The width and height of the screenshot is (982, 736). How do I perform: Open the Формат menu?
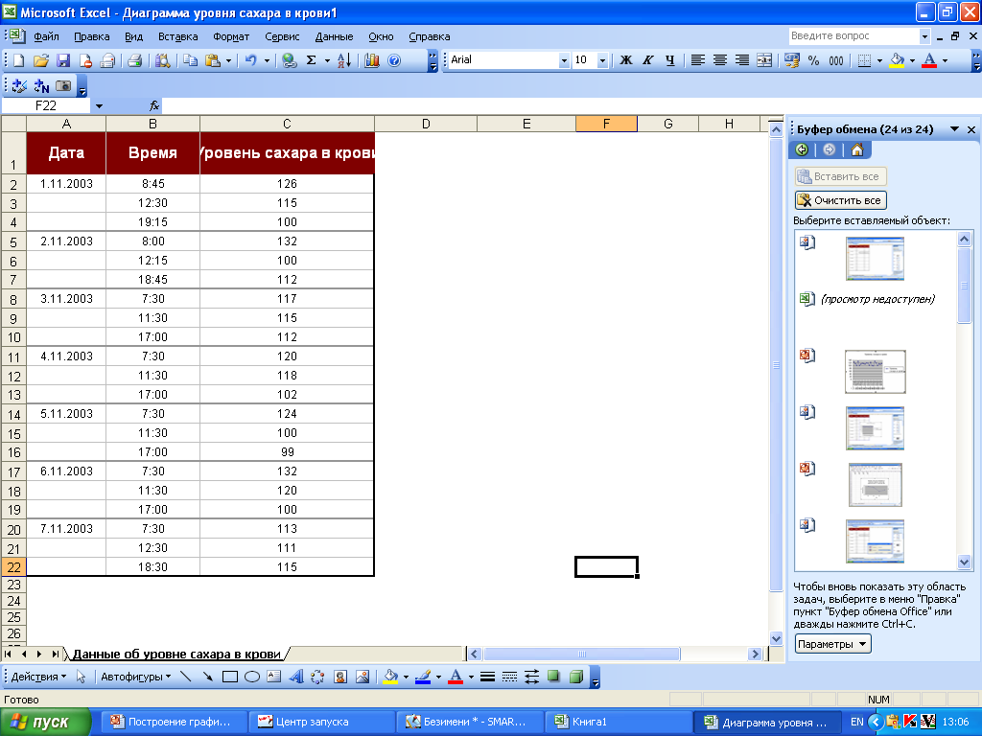pyautogui.click(x=231, y=36)
